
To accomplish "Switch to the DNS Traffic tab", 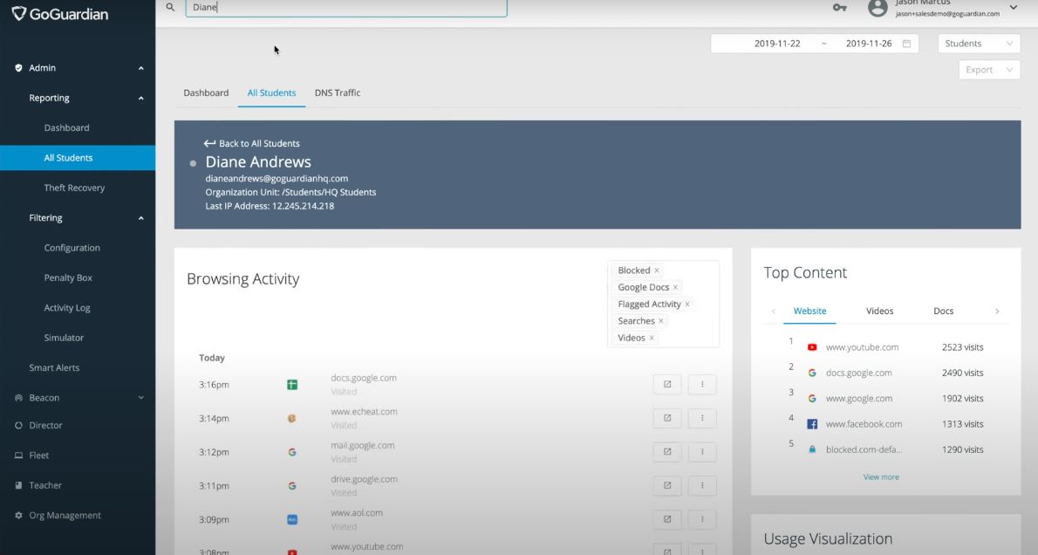I will coord(338,92).
